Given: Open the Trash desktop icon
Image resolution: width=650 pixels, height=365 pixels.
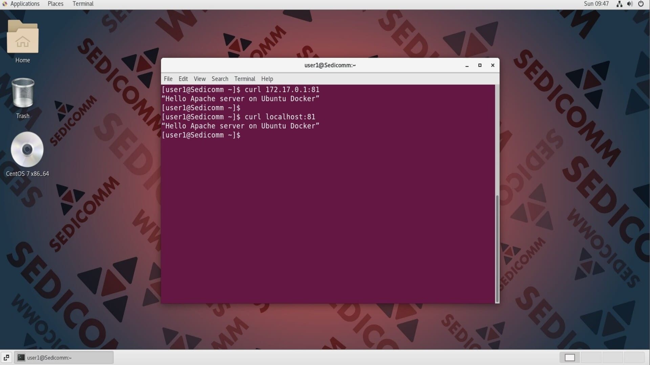Looking at the screenshot, I should point(23,93).
